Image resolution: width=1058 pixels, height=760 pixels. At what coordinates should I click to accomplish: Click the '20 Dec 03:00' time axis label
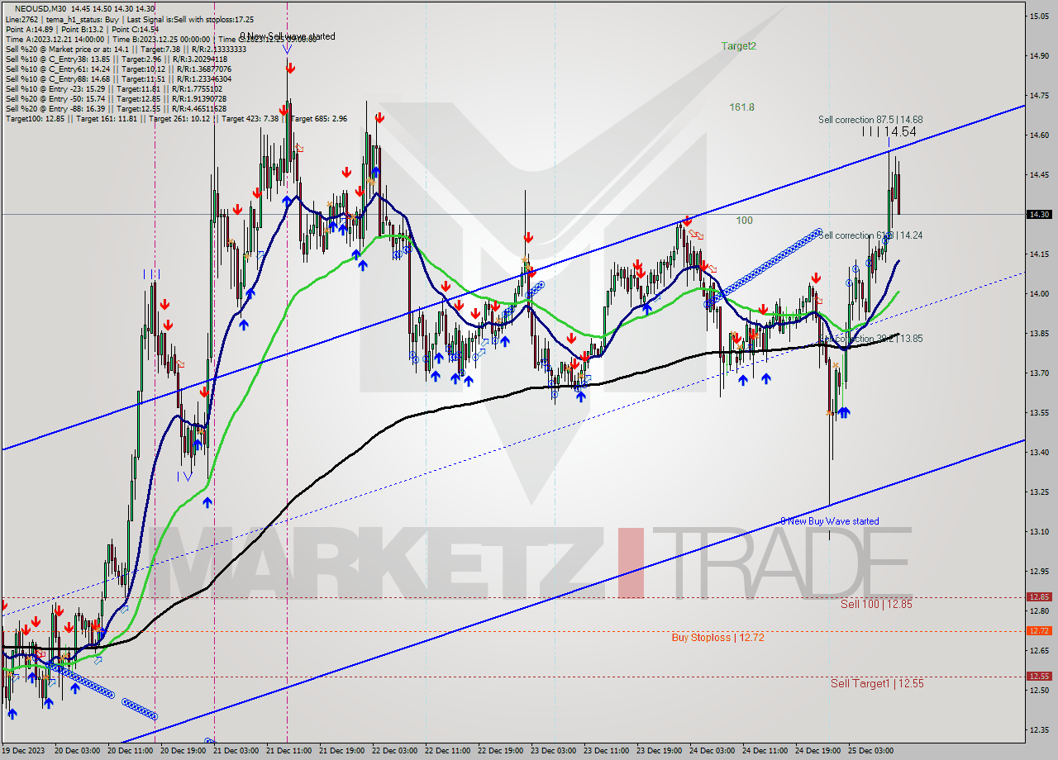78,751
